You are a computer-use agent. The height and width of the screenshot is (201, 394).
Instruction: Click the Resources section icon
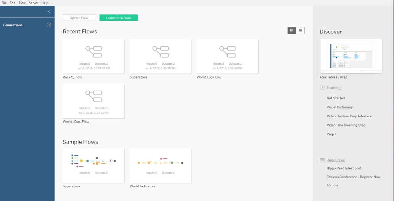322,160
